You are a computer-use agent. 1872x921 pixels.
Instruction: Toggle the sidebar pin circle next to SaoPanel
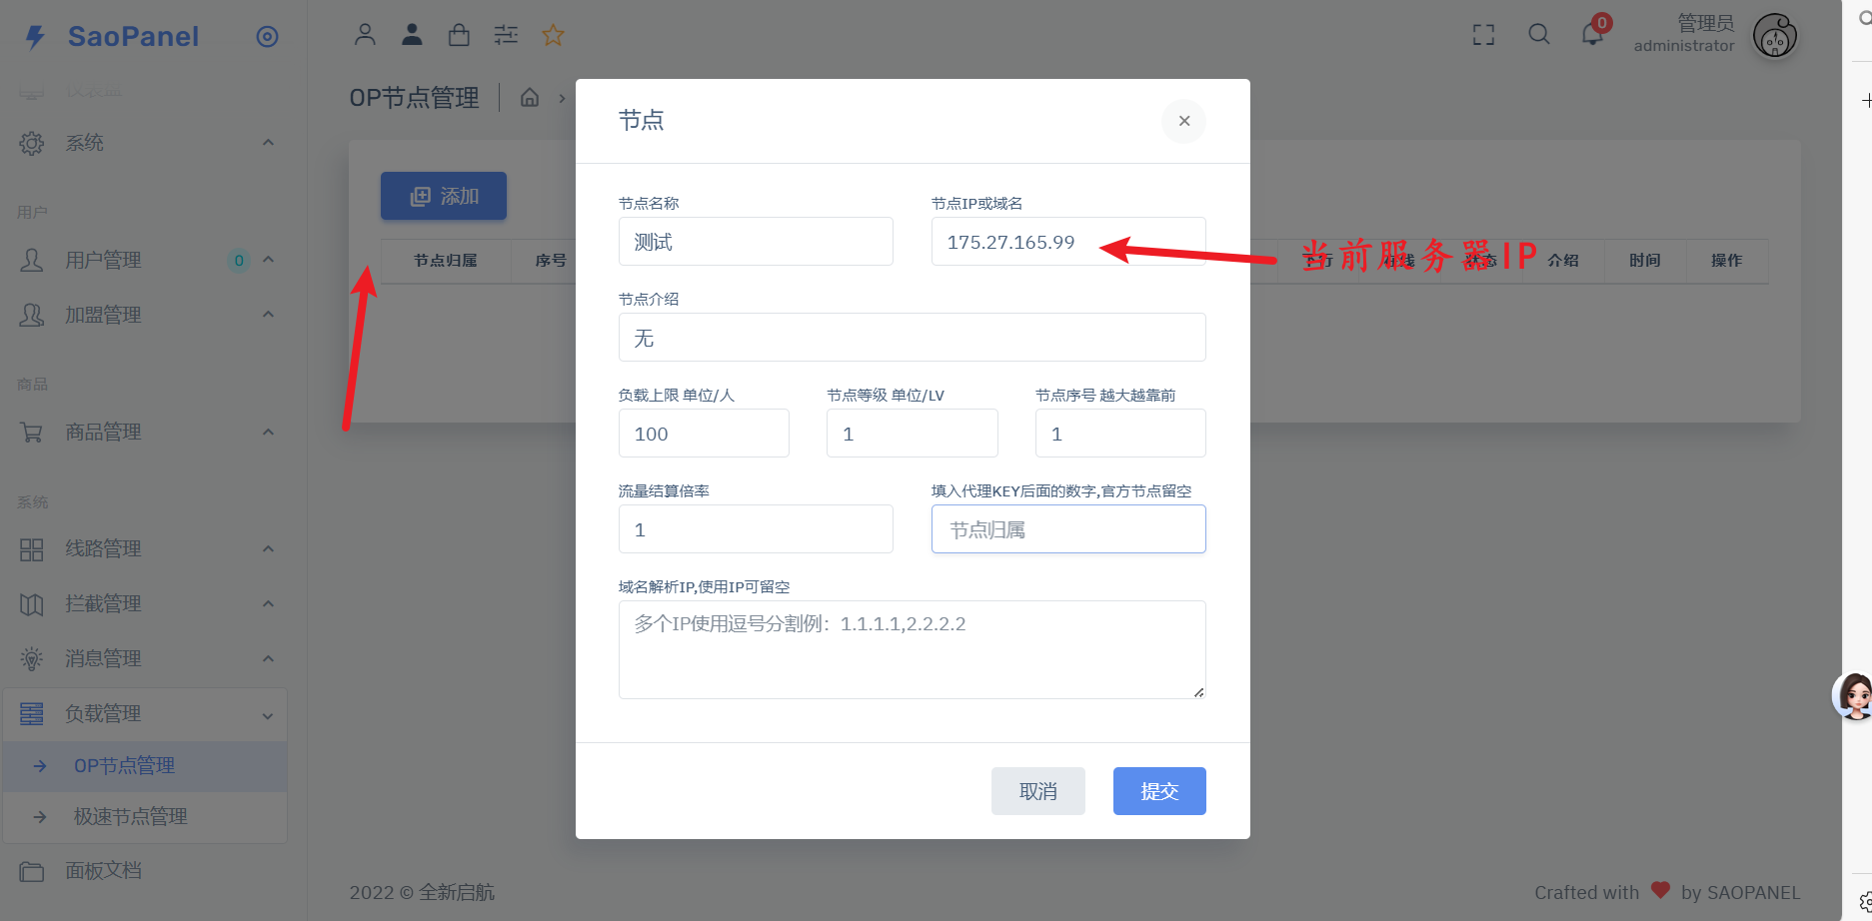coord(267,37)
